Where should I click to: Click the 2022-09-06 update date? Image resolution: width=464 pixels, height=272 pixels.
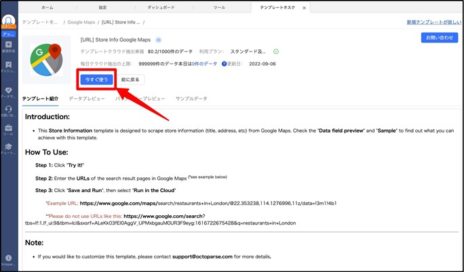(263, 64)
